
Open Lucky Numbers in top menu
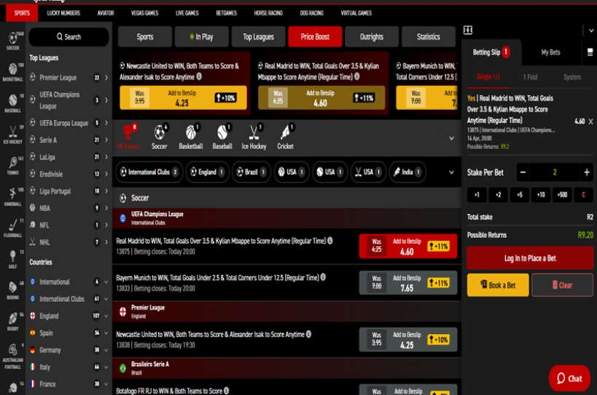(63, 13)
